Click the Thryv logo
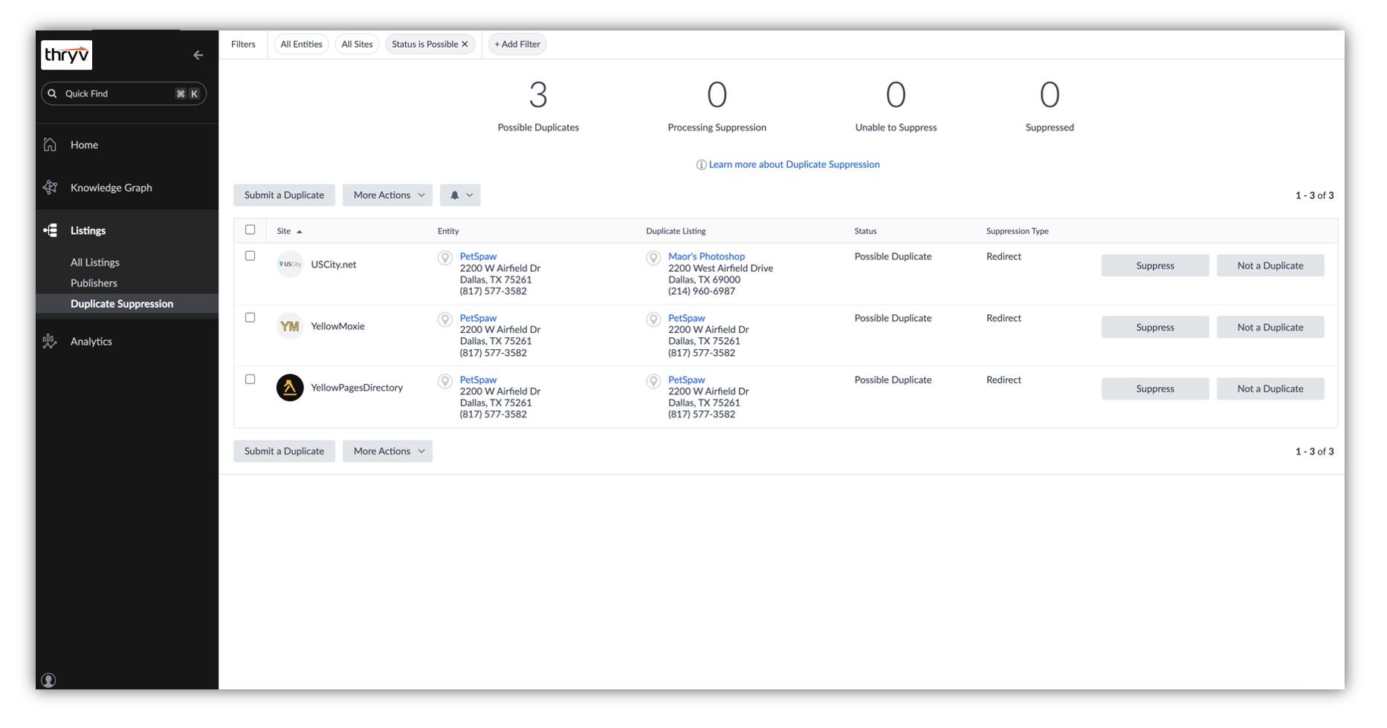This screenshot has height=728, width=1387. pyautogui.click(x=66, y=55)
